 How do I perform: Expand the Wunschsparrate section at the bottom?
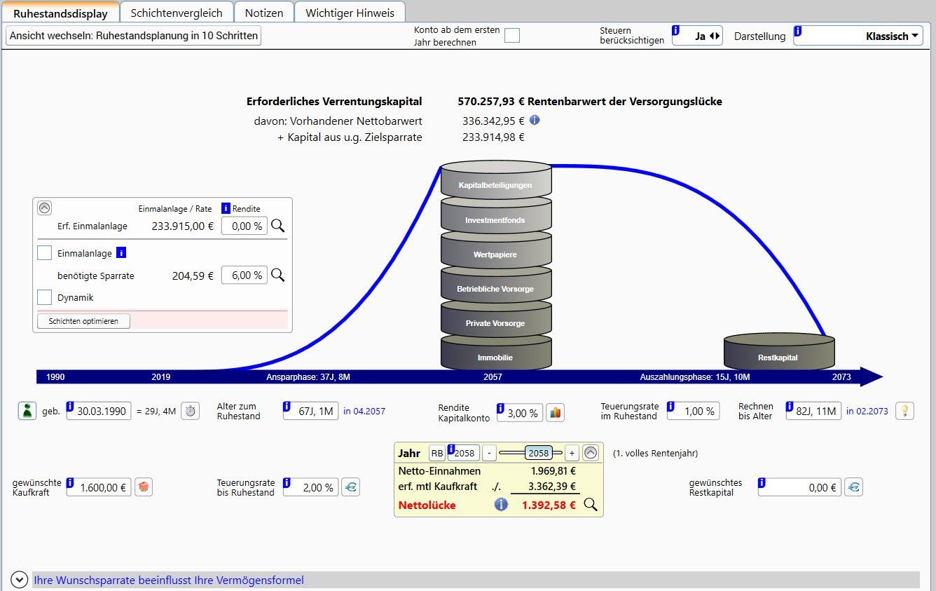click(x=19, y=580)
